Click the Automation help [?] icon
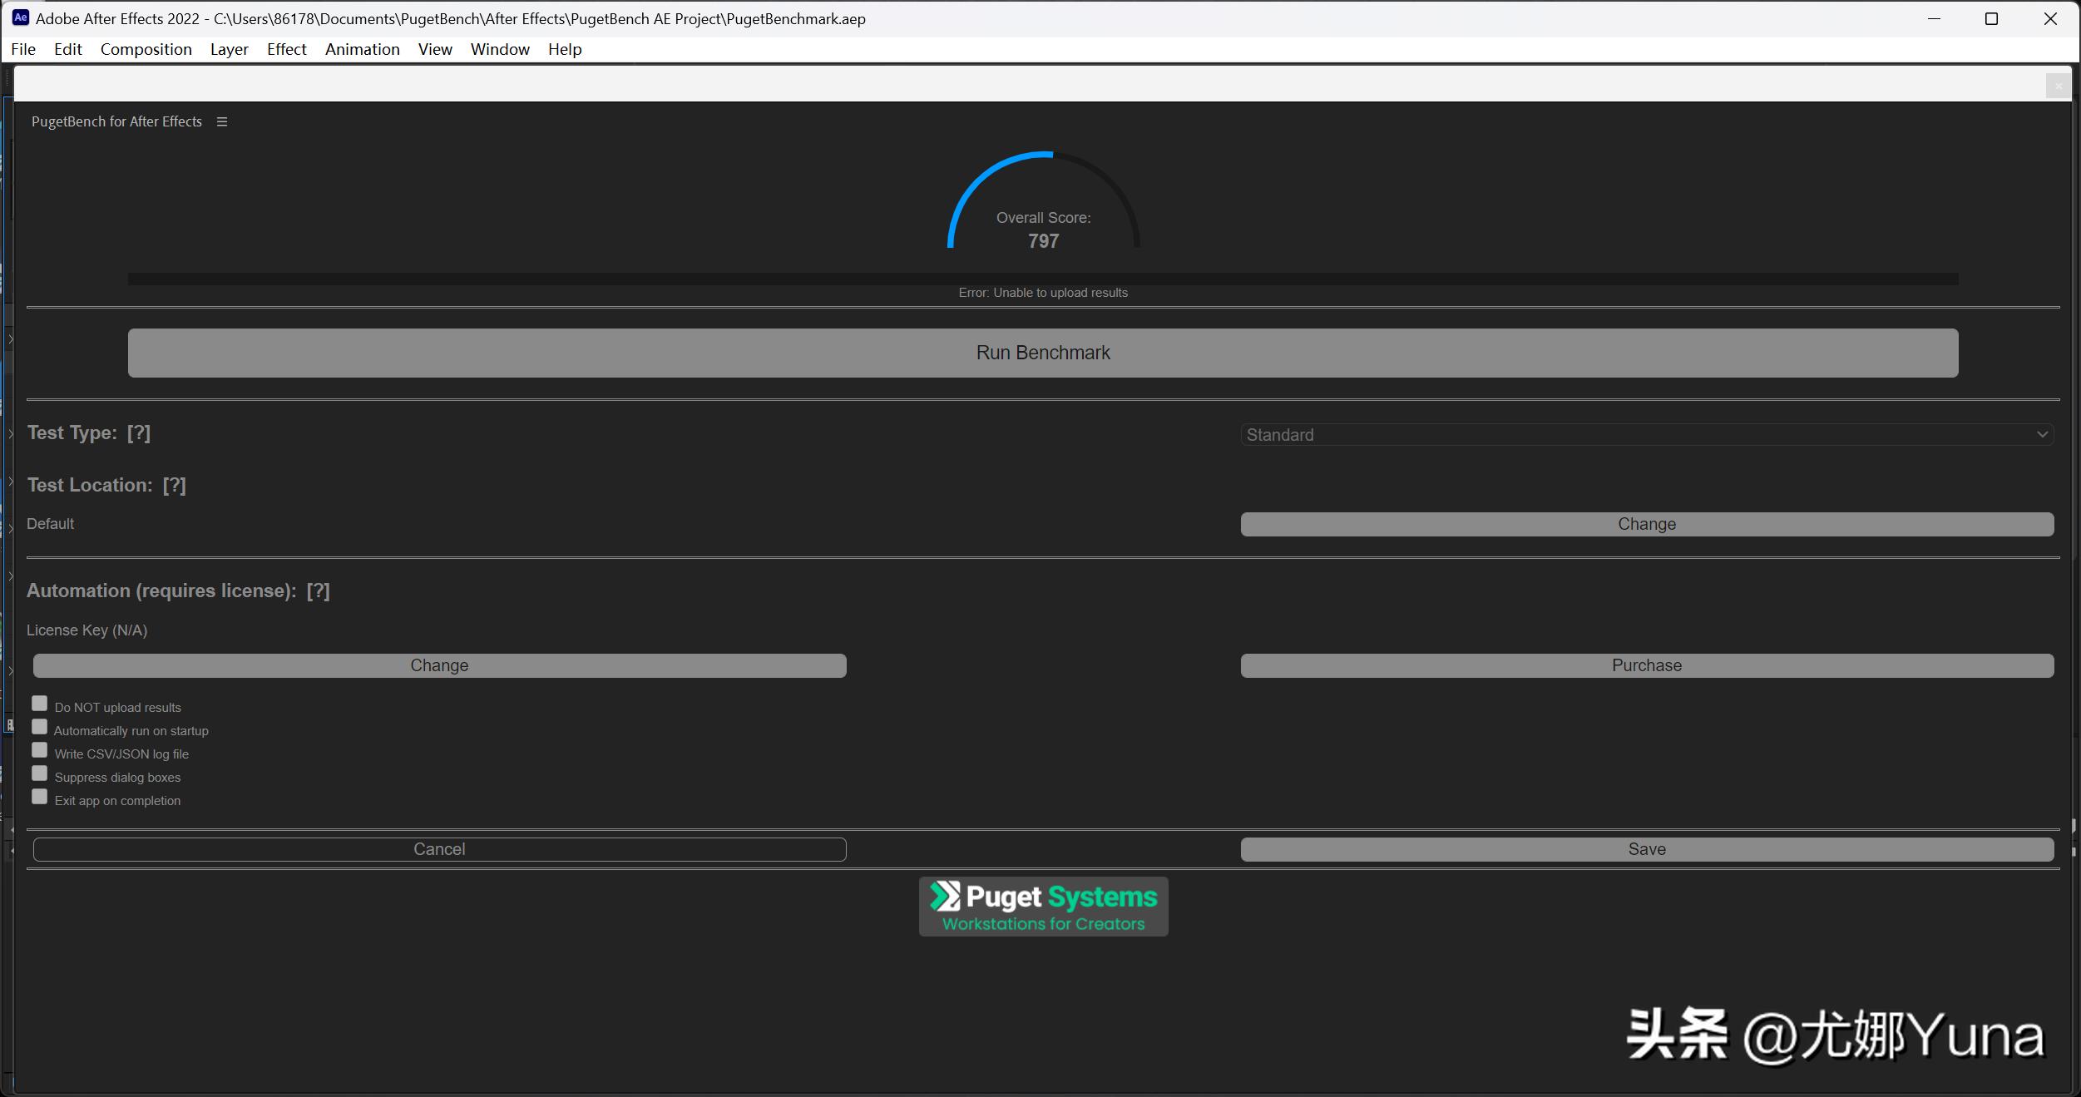The width and height of the screenshot is (2081, 1097). click(318, 591)
